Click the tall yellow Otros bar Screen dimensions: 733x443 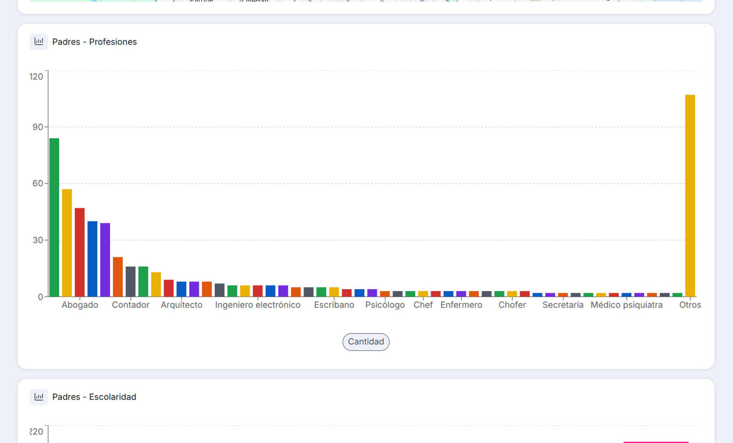690,195
